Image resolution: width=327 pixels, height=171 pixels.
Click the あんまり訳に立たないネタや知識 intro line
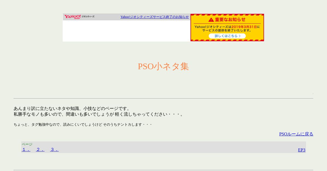pos(73,109)
